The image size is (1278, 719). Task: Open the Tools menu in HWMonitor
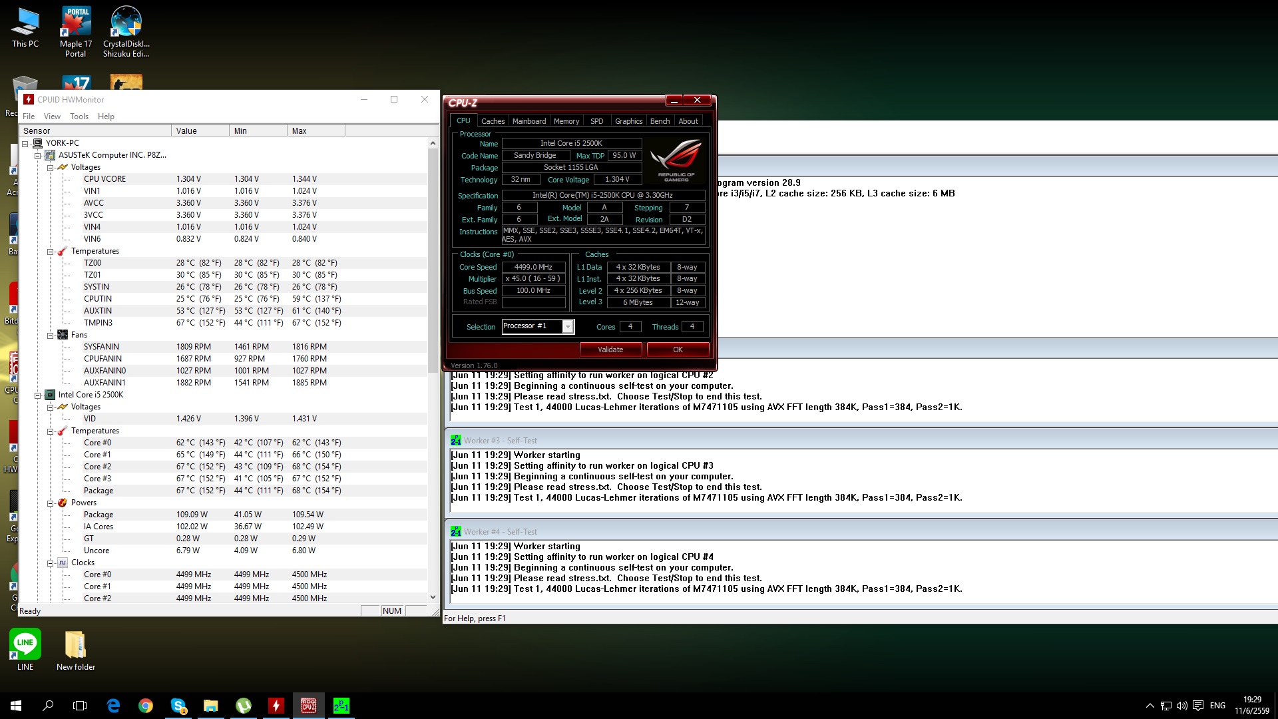79,117
